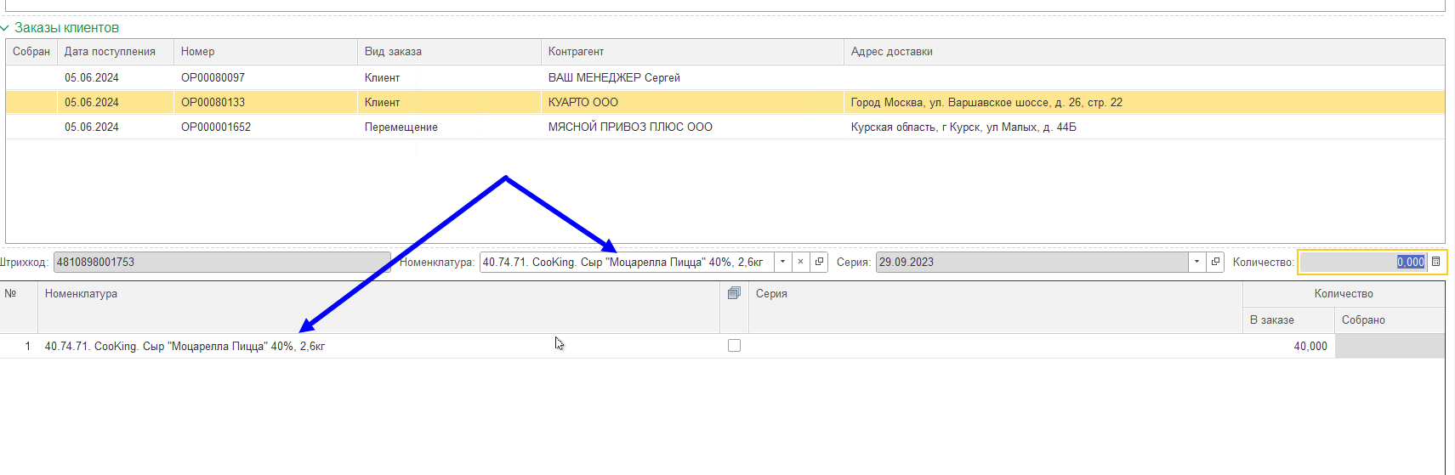Click row number 1 cell in the lower table
The height and width of the screenshot is (475, 1455).
pos(19,346)
